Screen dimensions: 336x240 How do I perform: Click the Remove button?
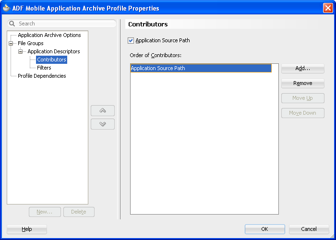(302, 83)
